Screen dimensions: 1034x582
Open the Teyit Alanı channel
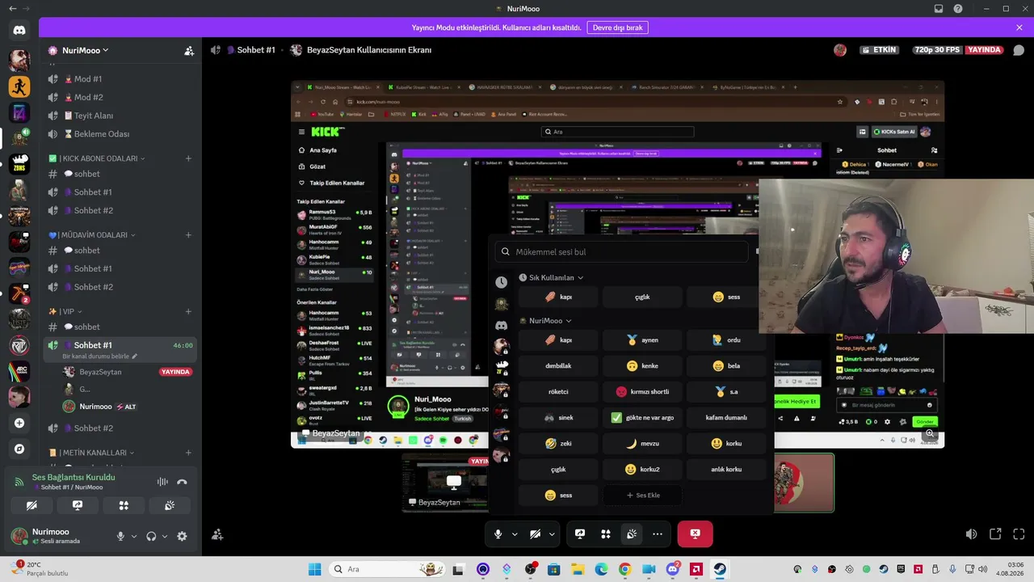pos(120,116)
